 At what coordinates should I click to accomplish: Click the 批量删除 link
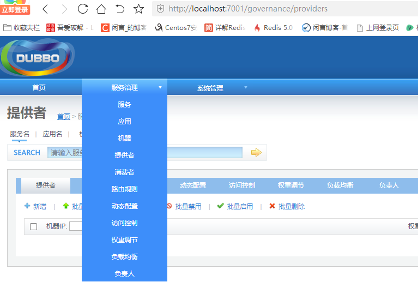292,206
